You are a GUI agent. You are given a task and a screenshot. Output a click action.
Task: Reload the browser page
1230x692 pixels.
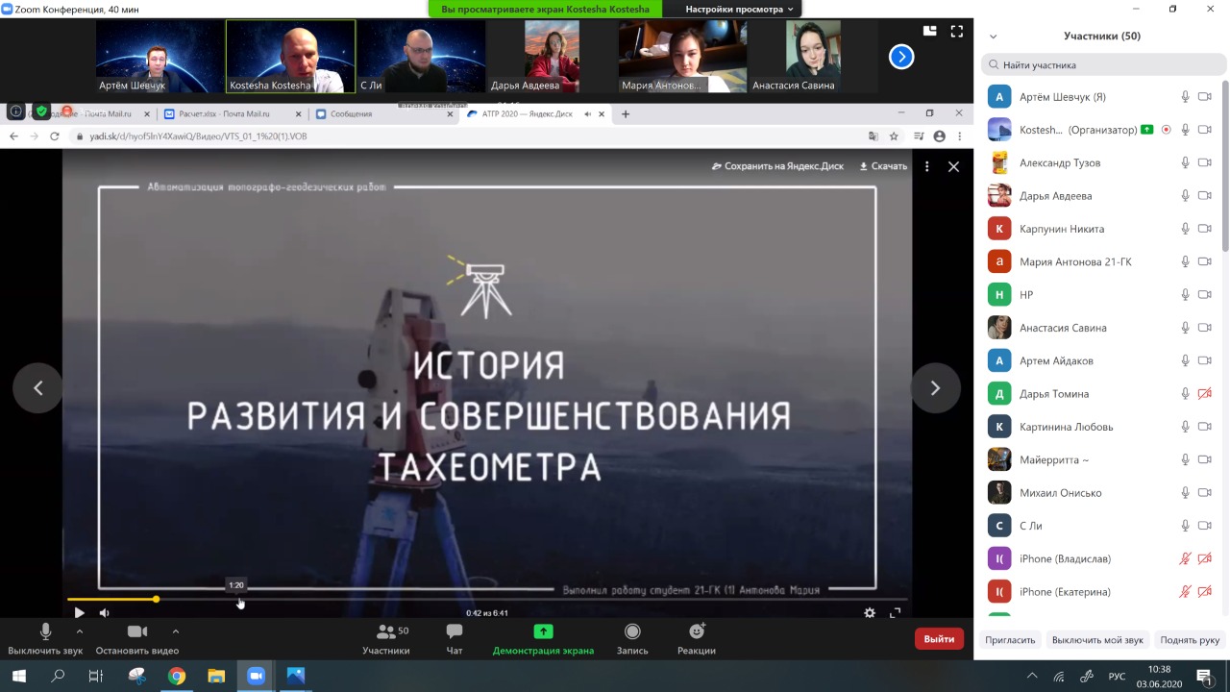pyautogui.click(x=55, y=136)
